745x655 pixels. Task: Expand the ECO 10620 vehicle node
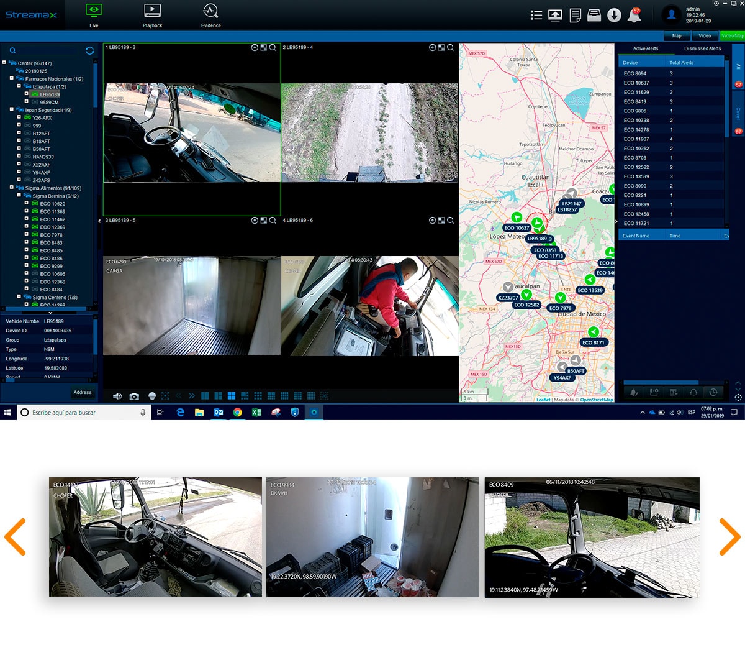(27, 203)
